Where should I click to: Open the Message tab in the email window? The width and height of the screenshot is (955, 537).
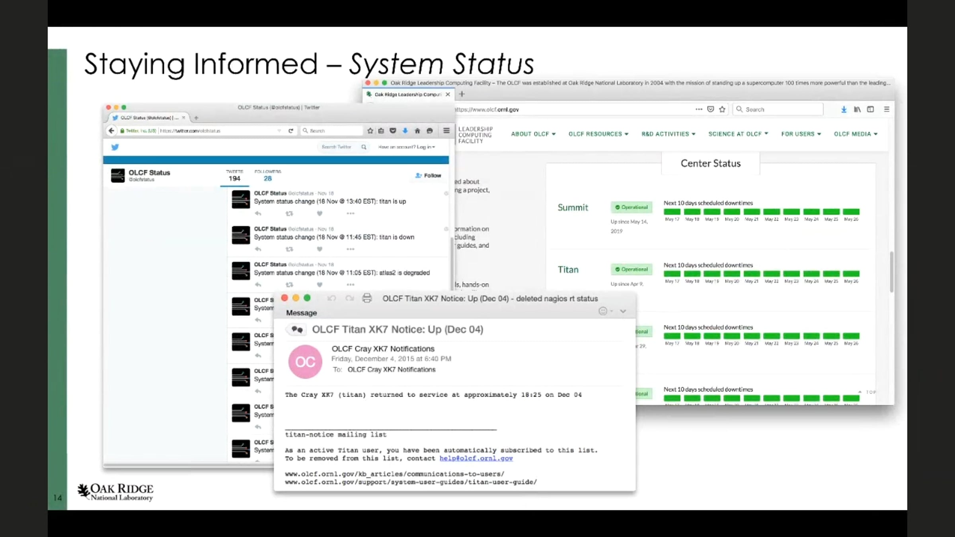(x=301, y=313)
